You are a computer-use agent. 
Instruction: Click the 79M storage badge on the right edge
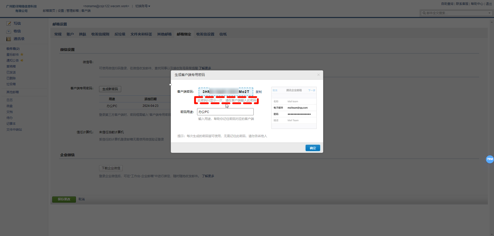pyautogui.click(x=490, y=159)
